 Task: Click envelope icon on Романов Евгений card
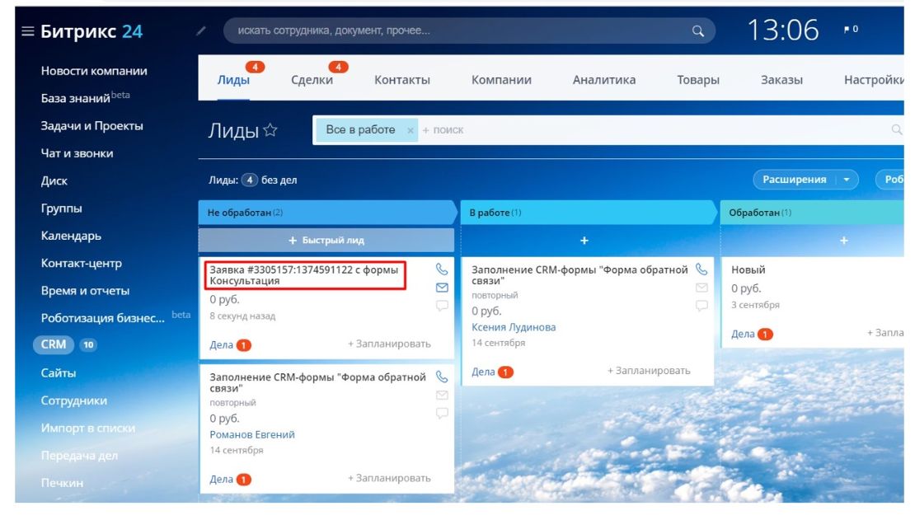point(442,395)
